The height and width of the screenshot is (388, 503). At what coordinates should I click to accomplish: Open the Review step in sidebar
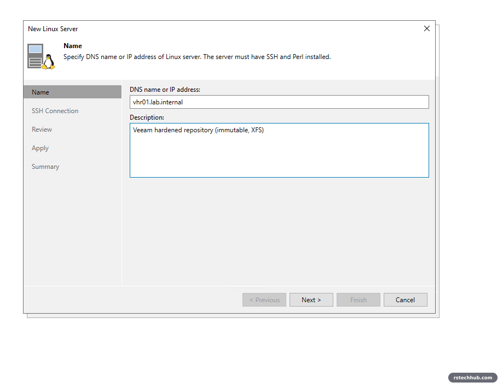click(42, 130)
